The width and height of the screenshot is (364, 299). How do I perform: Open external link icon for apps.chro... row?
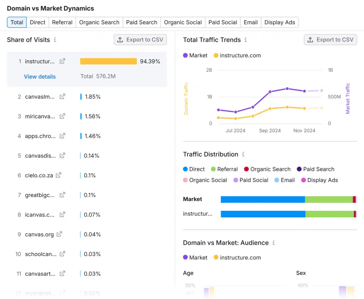coord(62,136)
